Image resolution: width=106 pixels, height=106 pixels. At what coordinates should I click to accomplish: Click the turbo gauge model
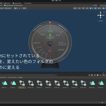[50, 42]
